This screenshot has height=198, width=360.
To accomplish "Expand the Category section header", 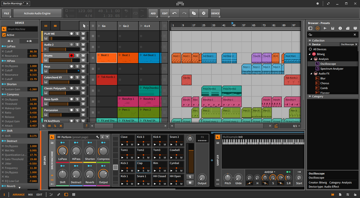I will tap(333, 96).
